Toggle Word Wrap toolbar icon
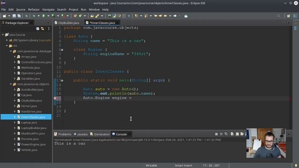Image resolution: width=299 pixels, height=168 pixels. [x=119, y=16]
